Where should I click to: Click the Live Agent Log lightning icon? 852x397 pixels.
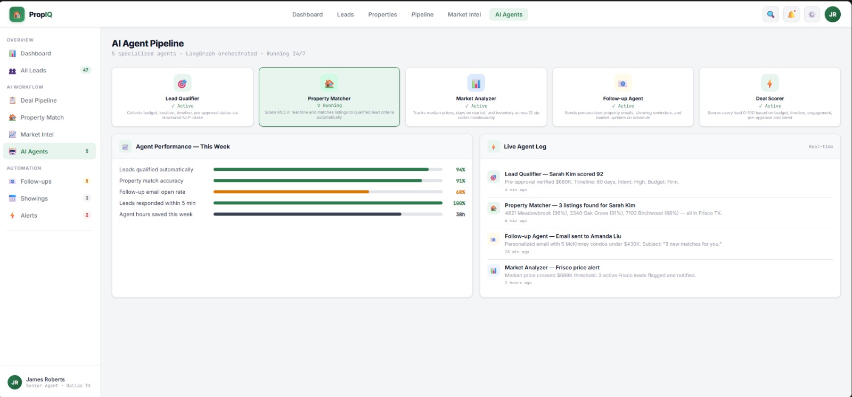494,147
